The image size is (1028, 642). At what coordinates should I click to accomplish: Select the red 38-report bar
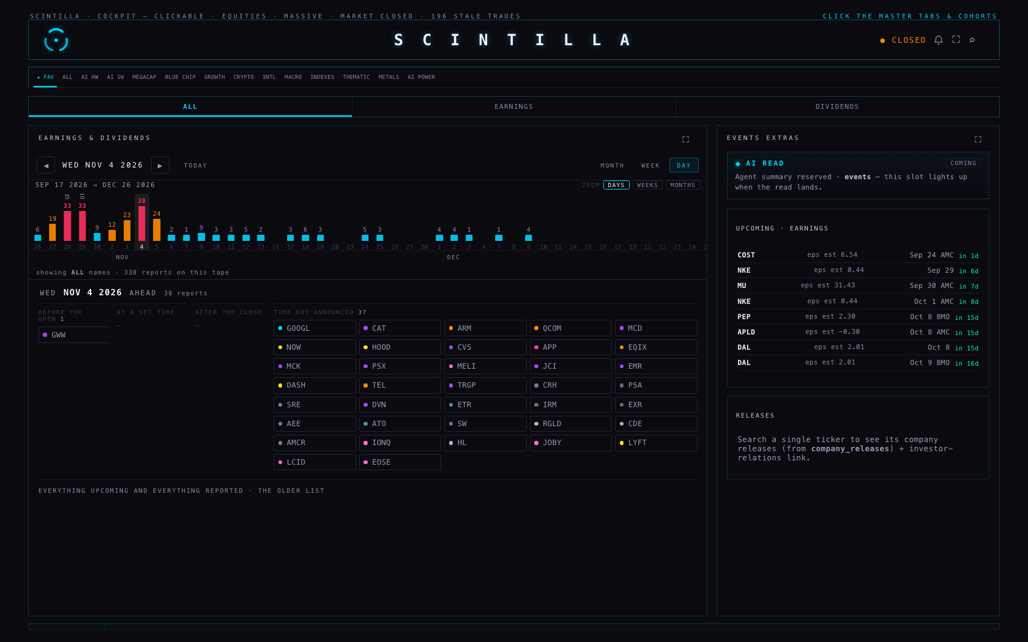(142, 223)
